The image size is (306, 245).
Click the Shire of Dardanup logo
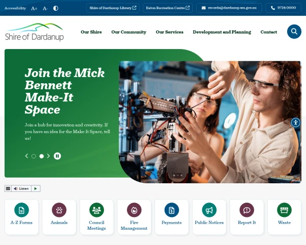34,32
